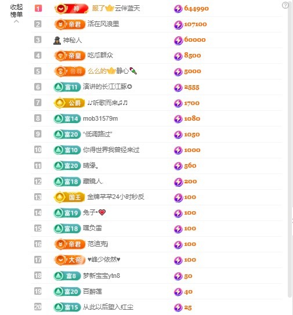Image resolution: width=293 pixels, height=315 pixels.
Task: Click the score value 2555
Action: pos(191,87)
